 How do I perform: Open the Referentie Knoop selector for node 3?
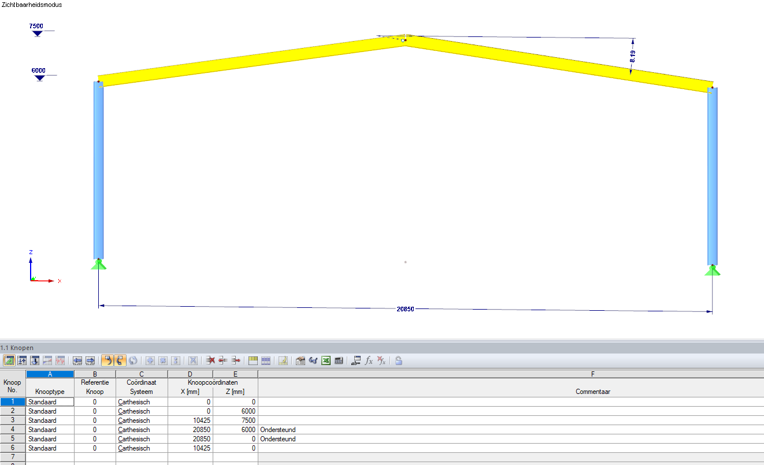point(95,420)
